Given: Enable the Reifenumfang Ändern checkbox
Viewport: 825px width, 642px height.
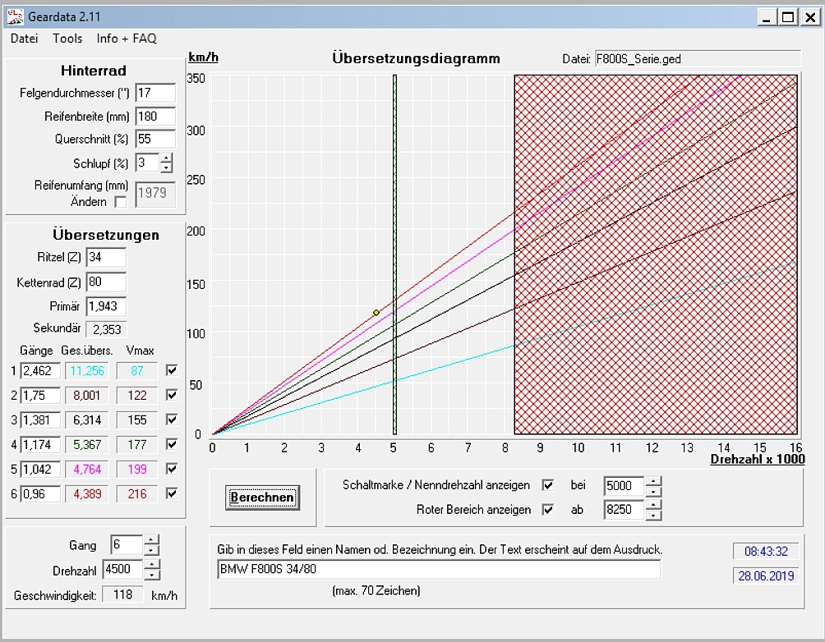Looking at the screenshot, I should [121, 201].
